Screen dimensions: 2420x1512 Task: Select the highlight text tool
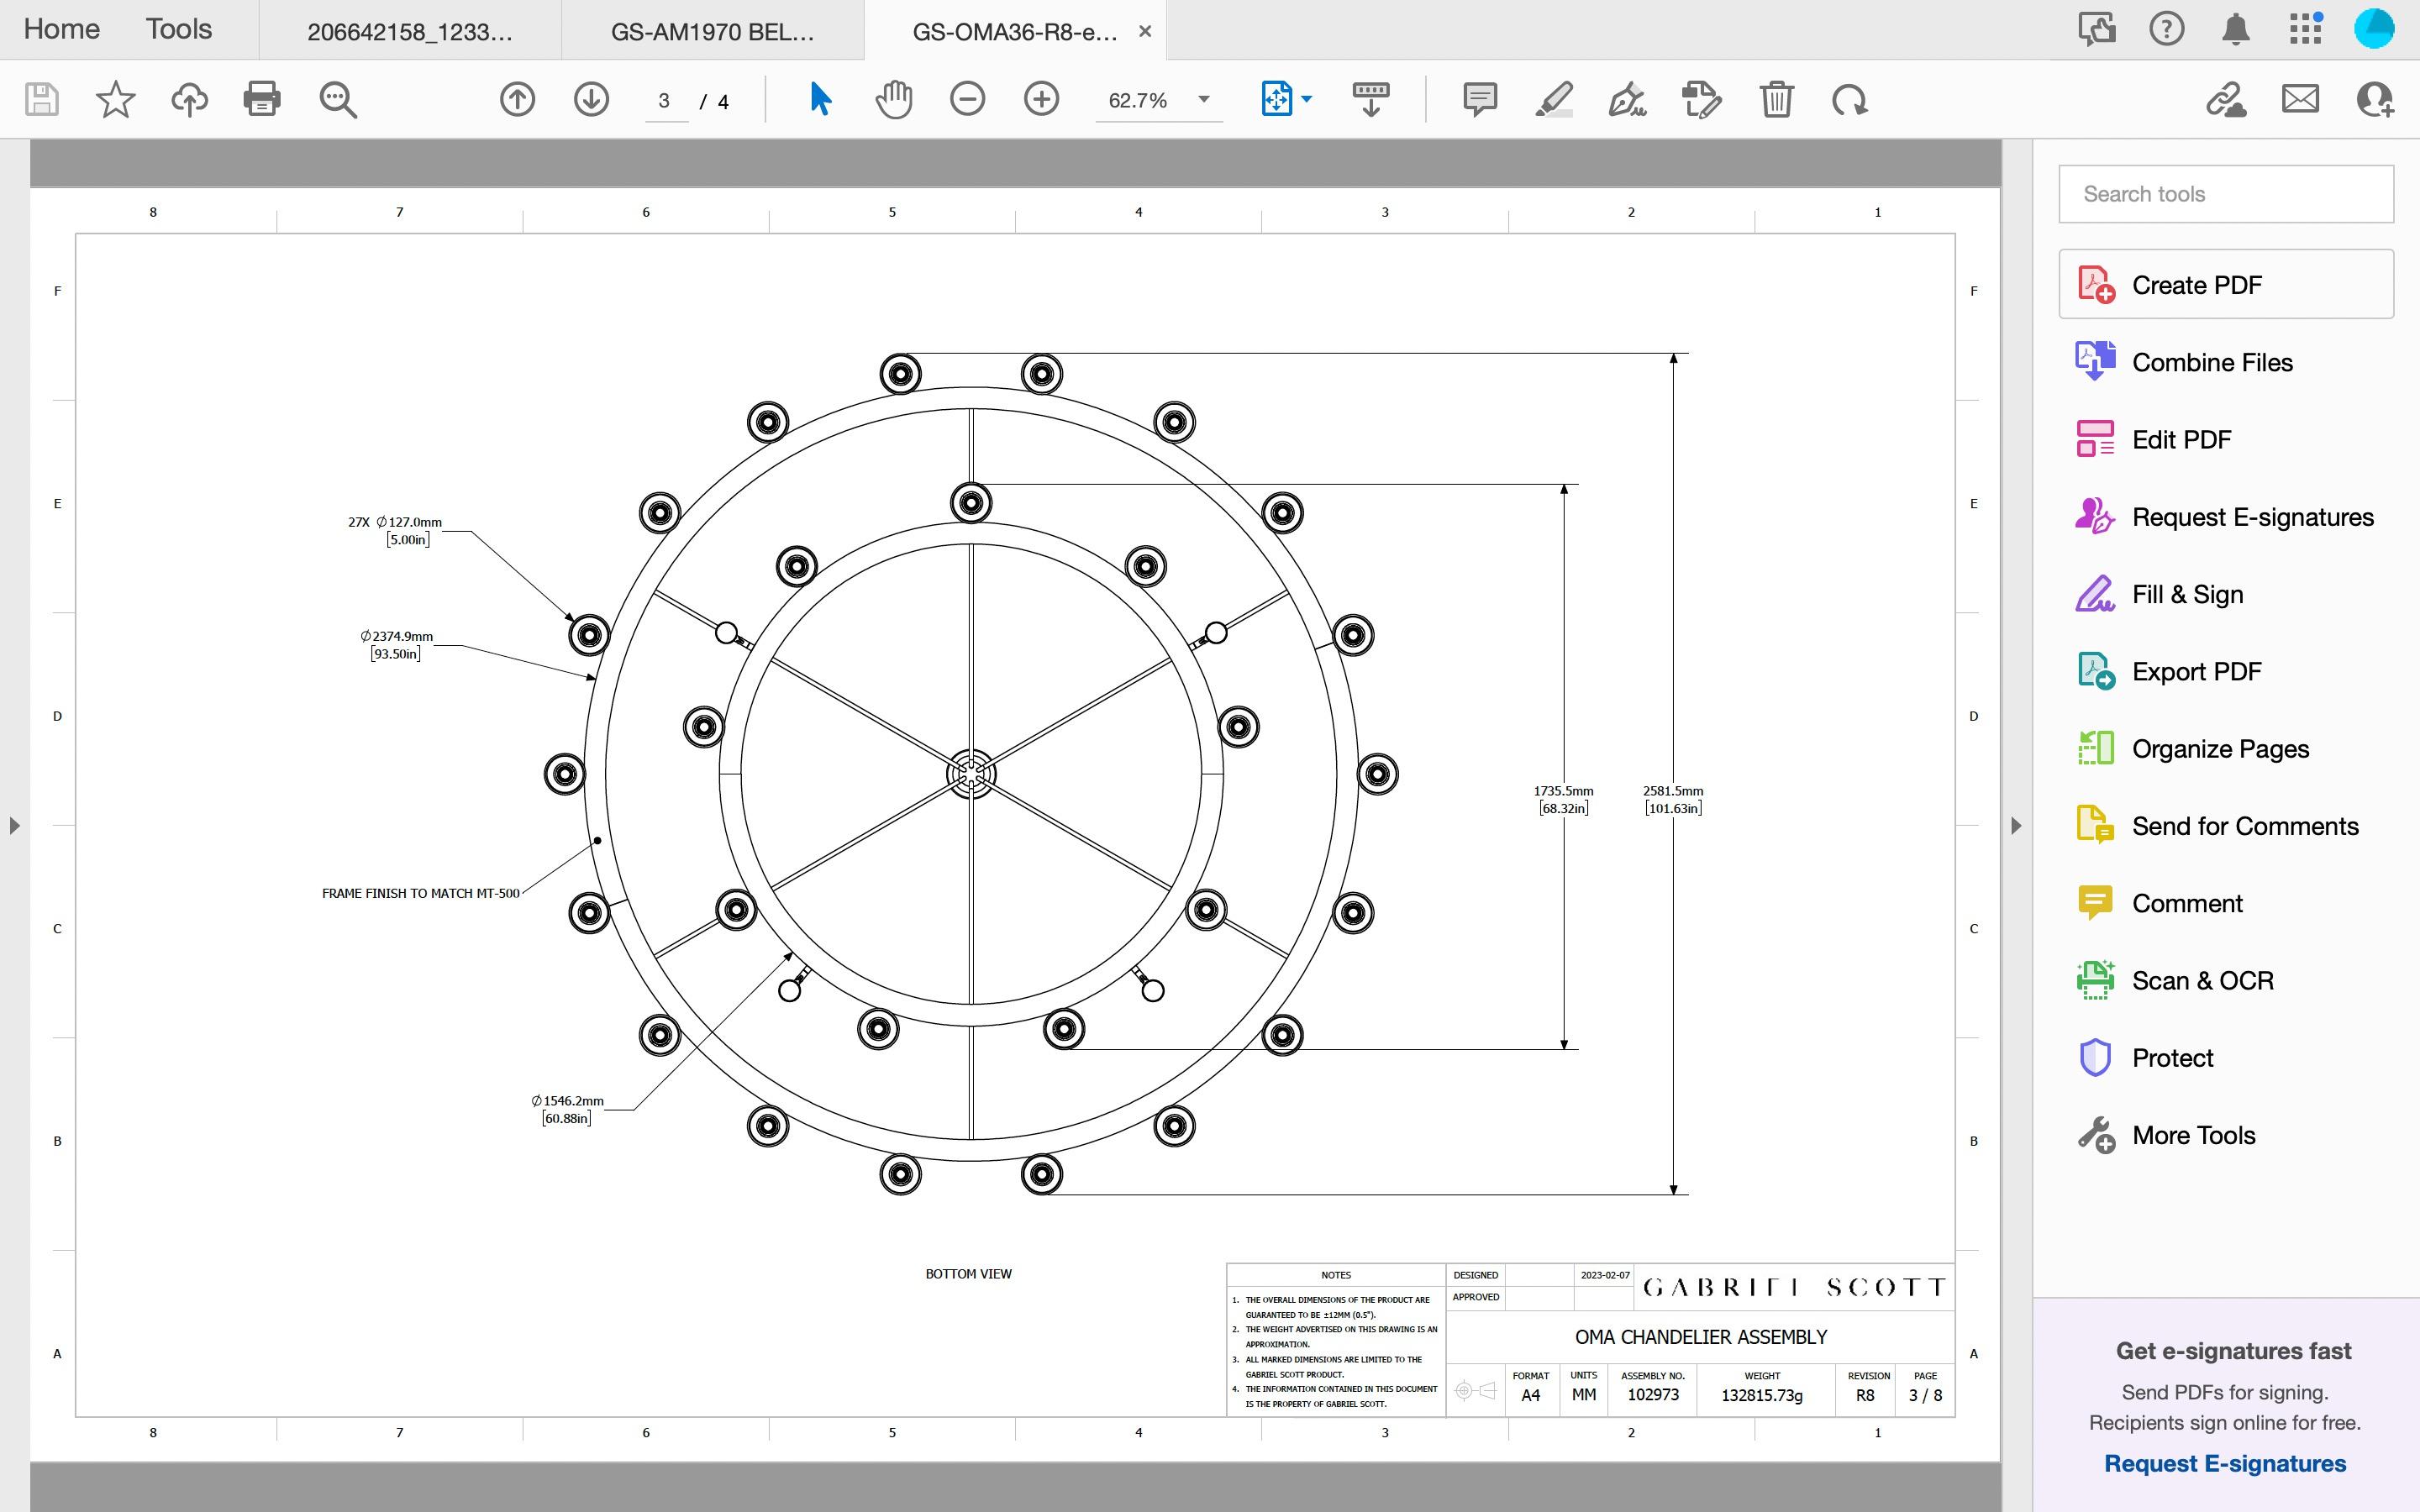[x=1553, y=99]
